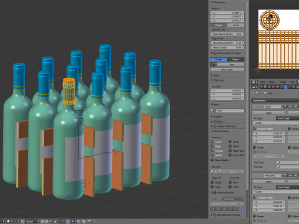
Task: Open the World properties tab icon
Action: 273,87
